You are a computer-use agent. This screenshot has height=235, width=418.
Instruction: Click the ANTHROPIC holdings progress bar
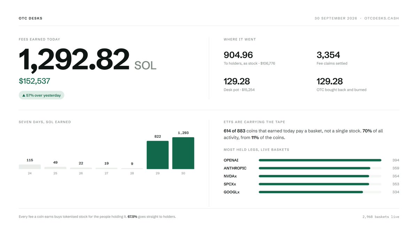click(320, 168)
